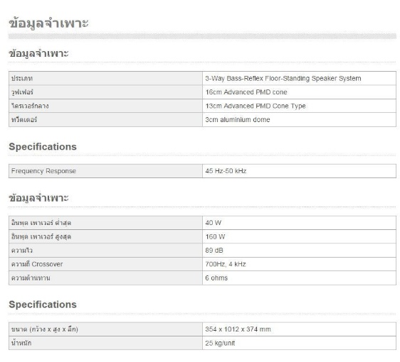Screen dimensions: 400x362
Task: Click the 'ทวีตเตอร์' row label cell
Action: point(105,119)
